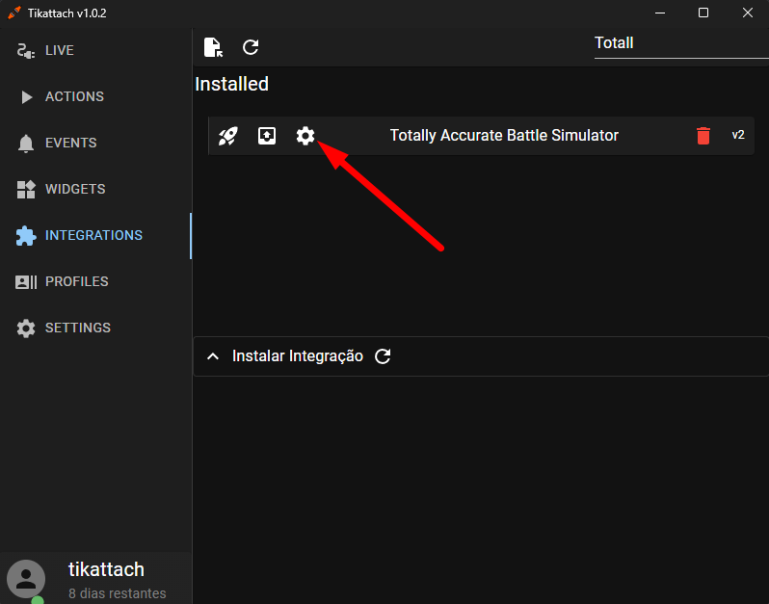
Task: Click the update icon for Totally Accurate Battle Simulator
Action: (x=267, y=136)
